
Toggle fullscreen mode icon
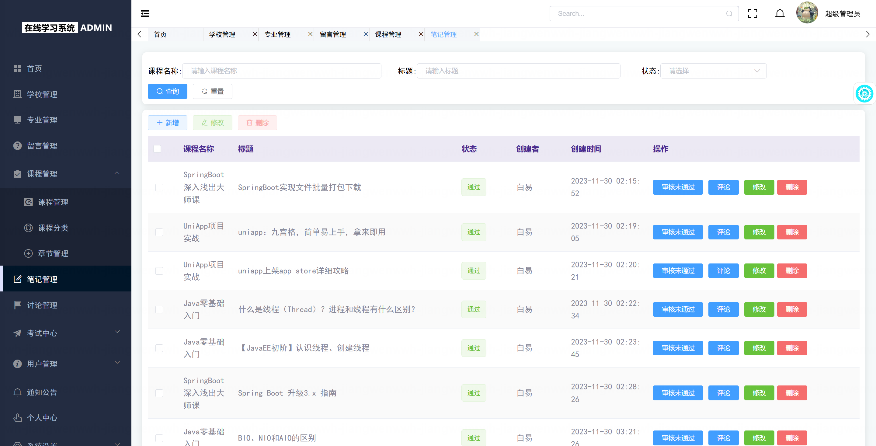coord(752,14)
